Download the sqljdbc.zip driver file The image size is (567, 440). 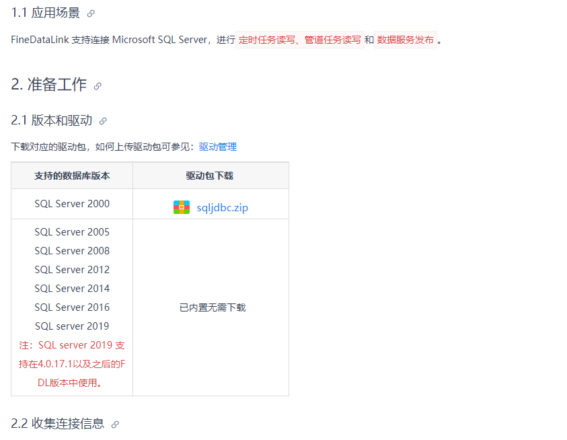coord(222,208)
